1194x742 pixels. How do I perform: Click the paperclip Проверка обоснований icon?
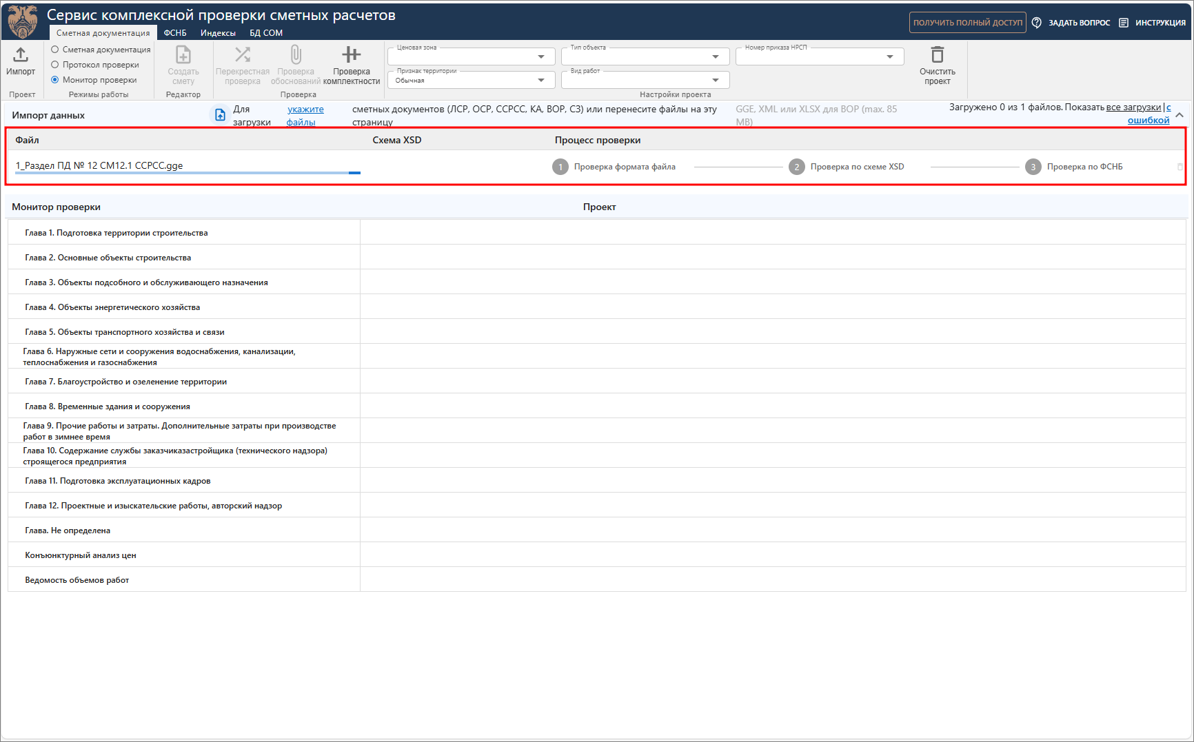[x=296, y=55]
